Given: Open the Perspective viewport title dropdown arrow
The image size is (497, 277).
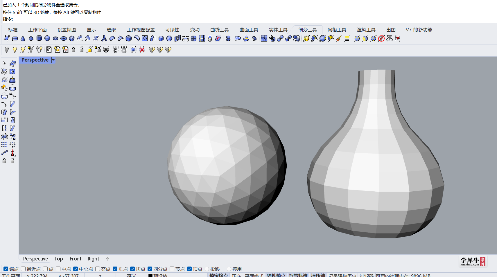Looking at the screenshot, I should tap(53, 60).
